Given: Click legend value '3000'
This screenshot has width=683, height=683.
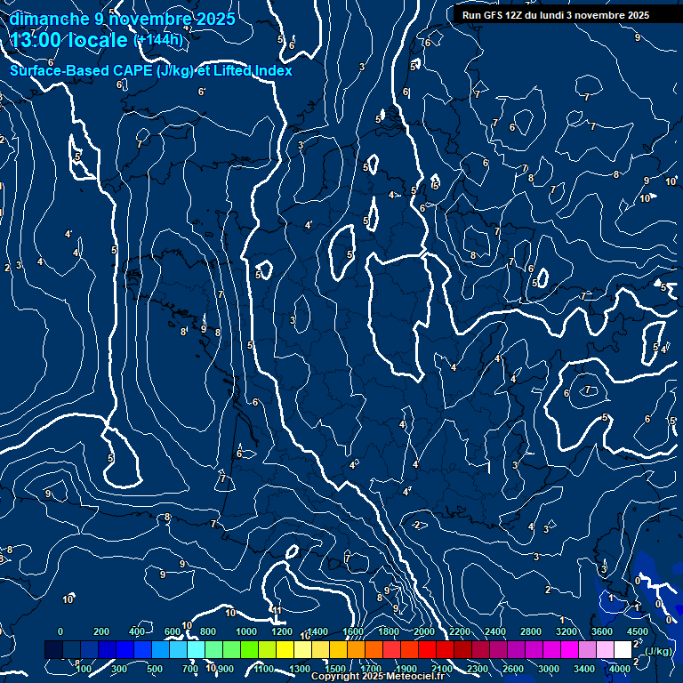Looking at the screenshot, I should point(549,669).
